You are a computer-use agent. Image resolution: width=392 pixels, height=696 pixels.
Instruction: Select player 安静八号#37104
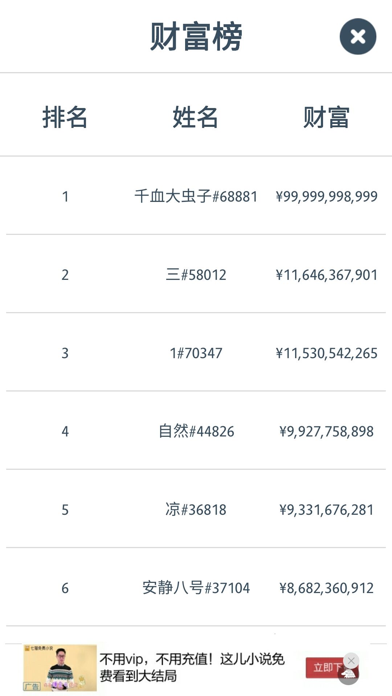[x=196, y=588]
